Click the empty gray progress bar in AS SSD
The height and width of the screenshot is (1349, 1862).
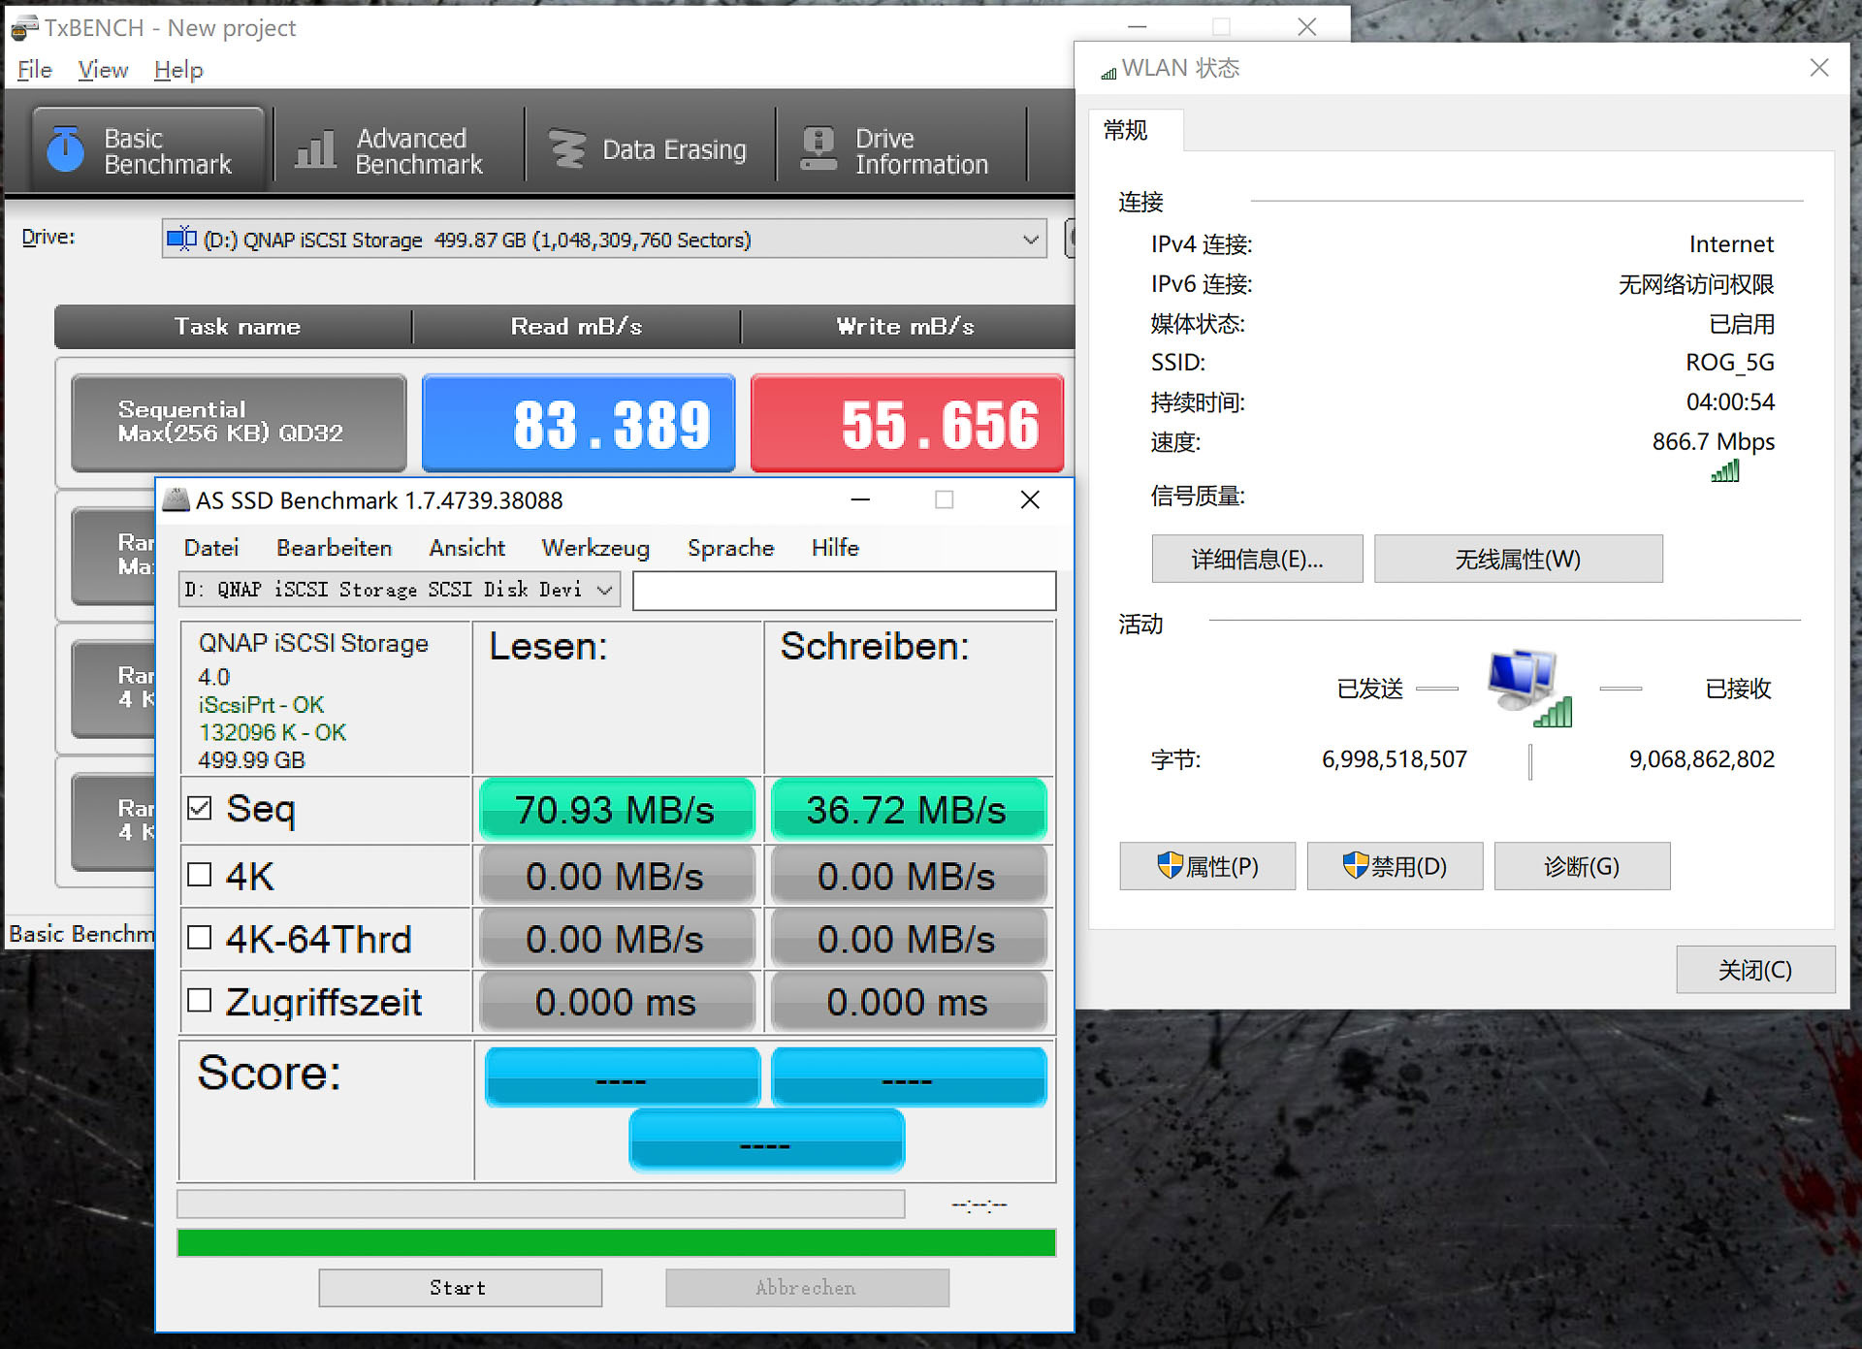coord(541,1204)
